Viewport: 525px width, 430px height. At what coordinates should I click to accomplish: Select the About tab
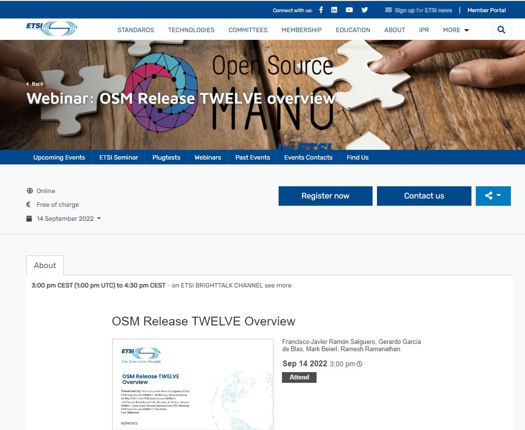(45, 265)
